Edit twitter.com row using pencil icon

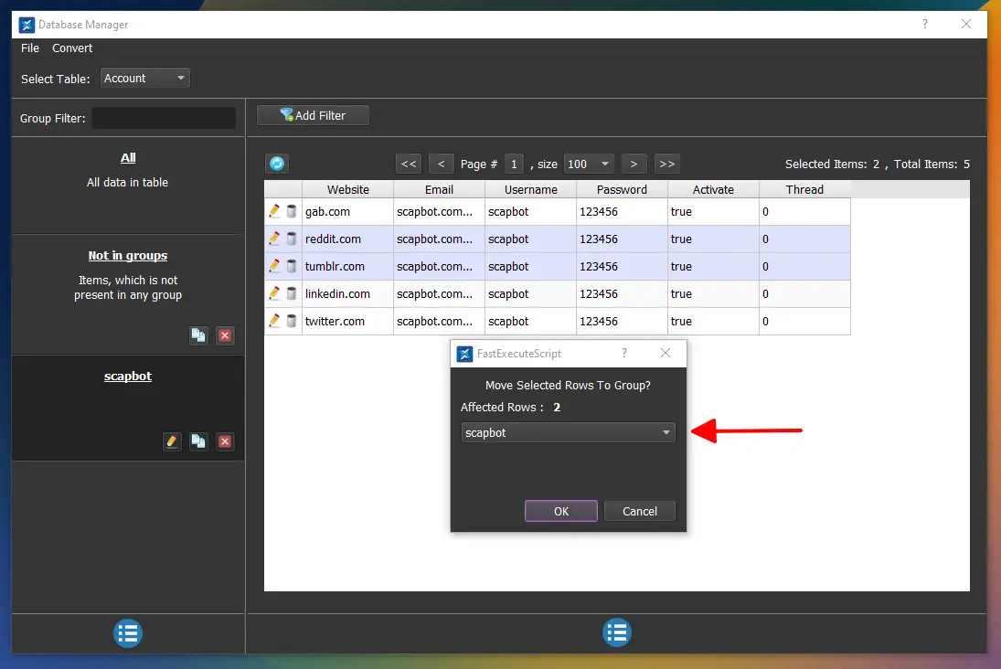(x=274, y=321)
